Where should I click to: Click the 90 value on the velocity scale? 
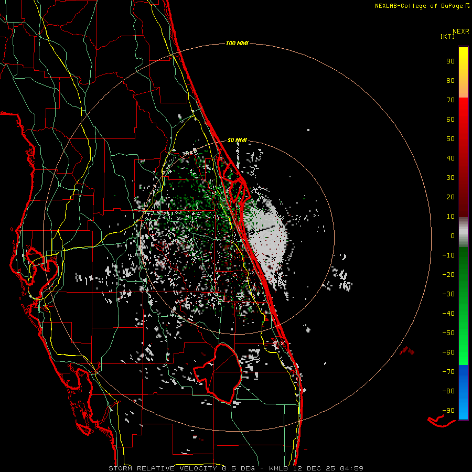450,61
